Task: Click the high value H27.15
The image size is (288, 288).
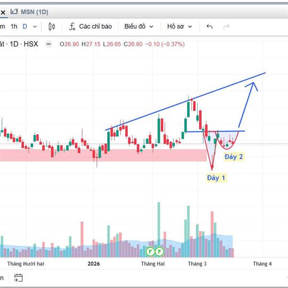Action: pyautogui.click(x=91, y=44)
